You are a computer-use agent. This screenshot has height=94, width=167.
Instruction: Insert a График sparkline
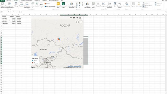click(x=98, y=4)
